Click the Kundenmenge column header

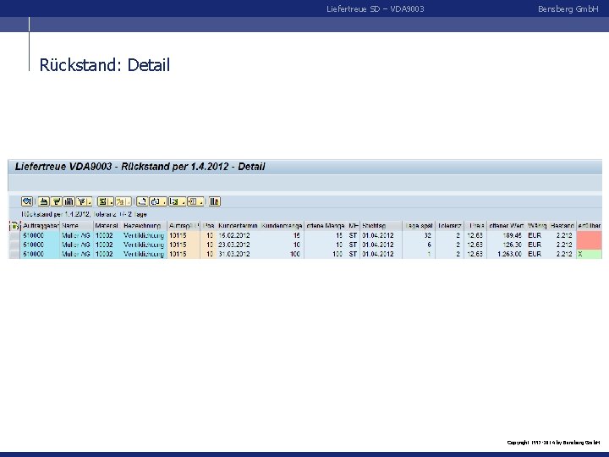282,225
